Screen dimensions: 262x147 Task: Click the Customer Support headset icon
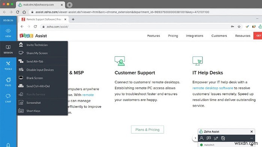pyautogui.click(x=120, y=61)
